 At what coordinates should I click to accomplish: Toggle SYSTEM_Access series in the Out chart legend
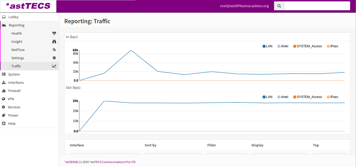(307, 97)
